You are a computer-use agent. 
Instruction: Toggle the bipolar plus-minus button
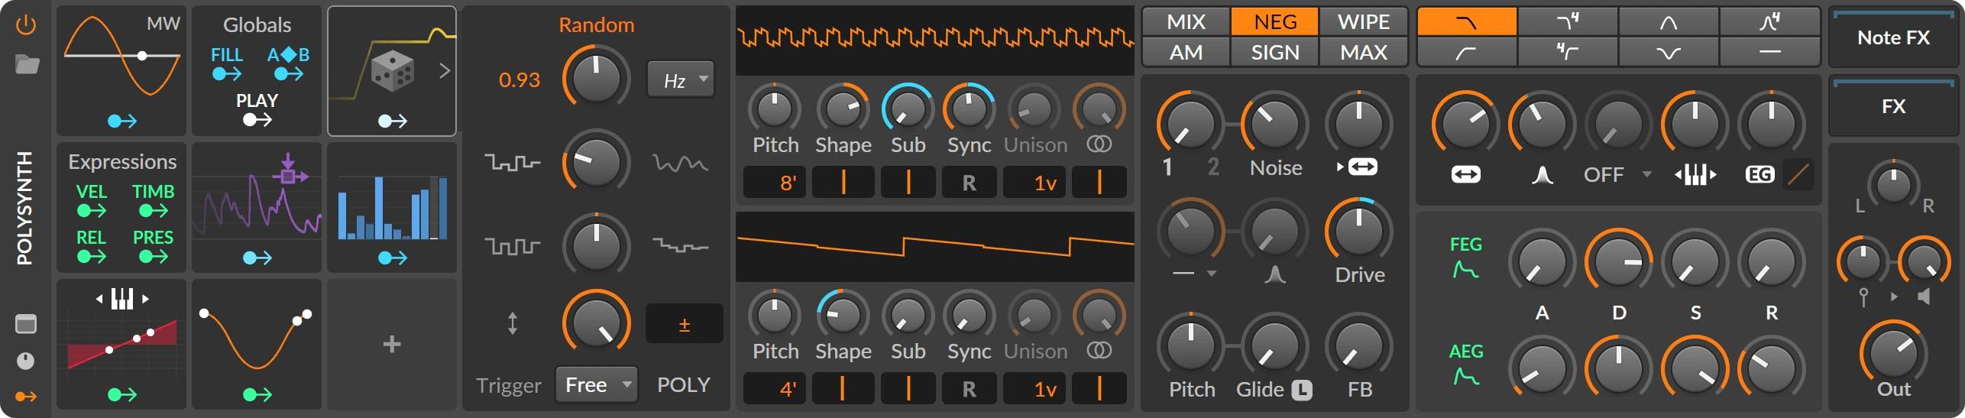pos(685,324)
